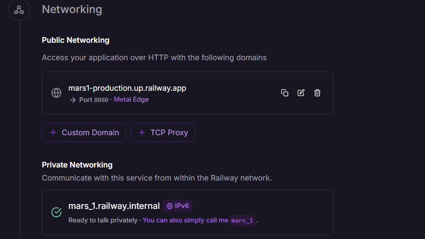Click the mars_1 short name code
Screen dimensions: 425x239
[x=242, y=221]
